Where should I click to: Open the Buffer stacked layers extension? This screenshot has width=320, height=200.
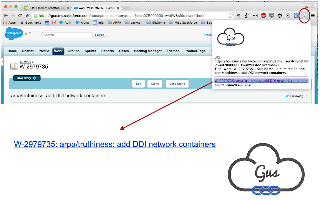(x=280, y=15)
